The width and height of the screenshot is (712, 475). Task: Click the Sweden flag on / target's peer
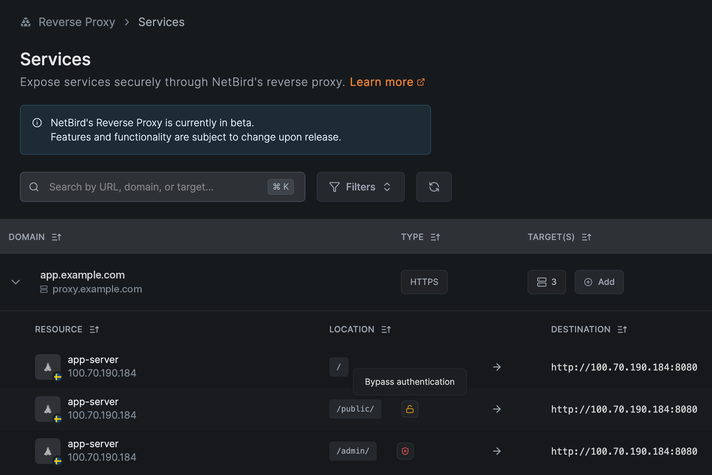coord(58,377)
